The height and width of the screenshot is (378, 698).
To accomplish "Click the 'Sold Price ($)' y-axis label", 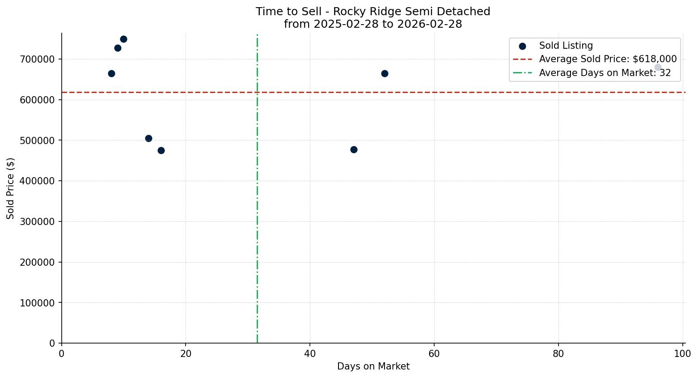I will 10,188.
